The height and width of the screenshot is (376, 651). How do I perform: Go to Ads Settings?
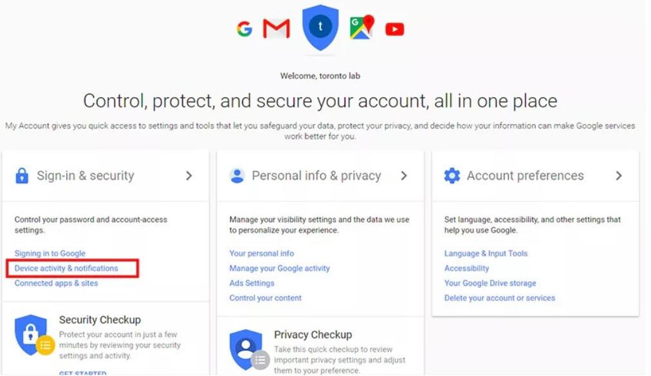click(252, 283)
